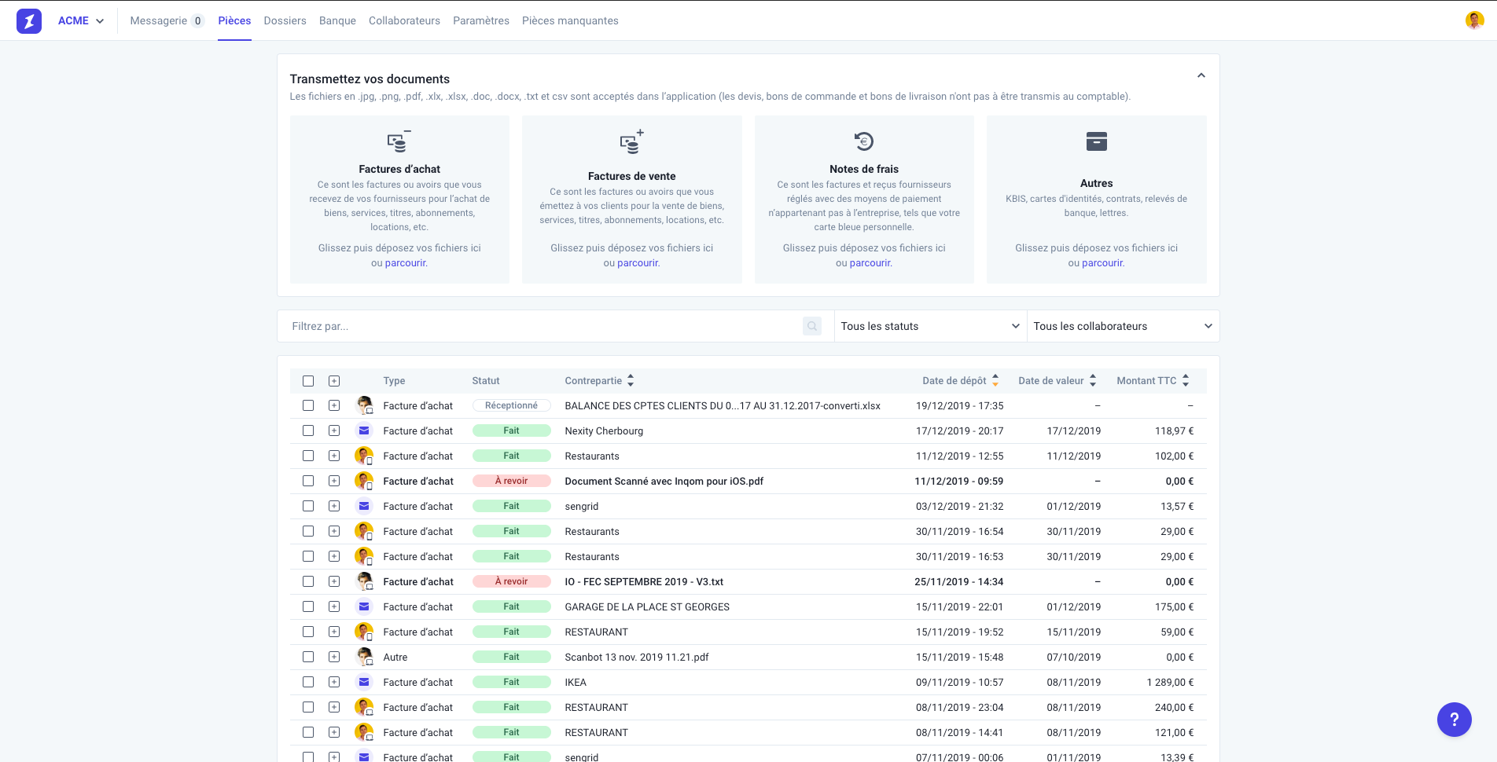
Task: Open the Tous les statuts dropdown
Action: pos(929,326)
